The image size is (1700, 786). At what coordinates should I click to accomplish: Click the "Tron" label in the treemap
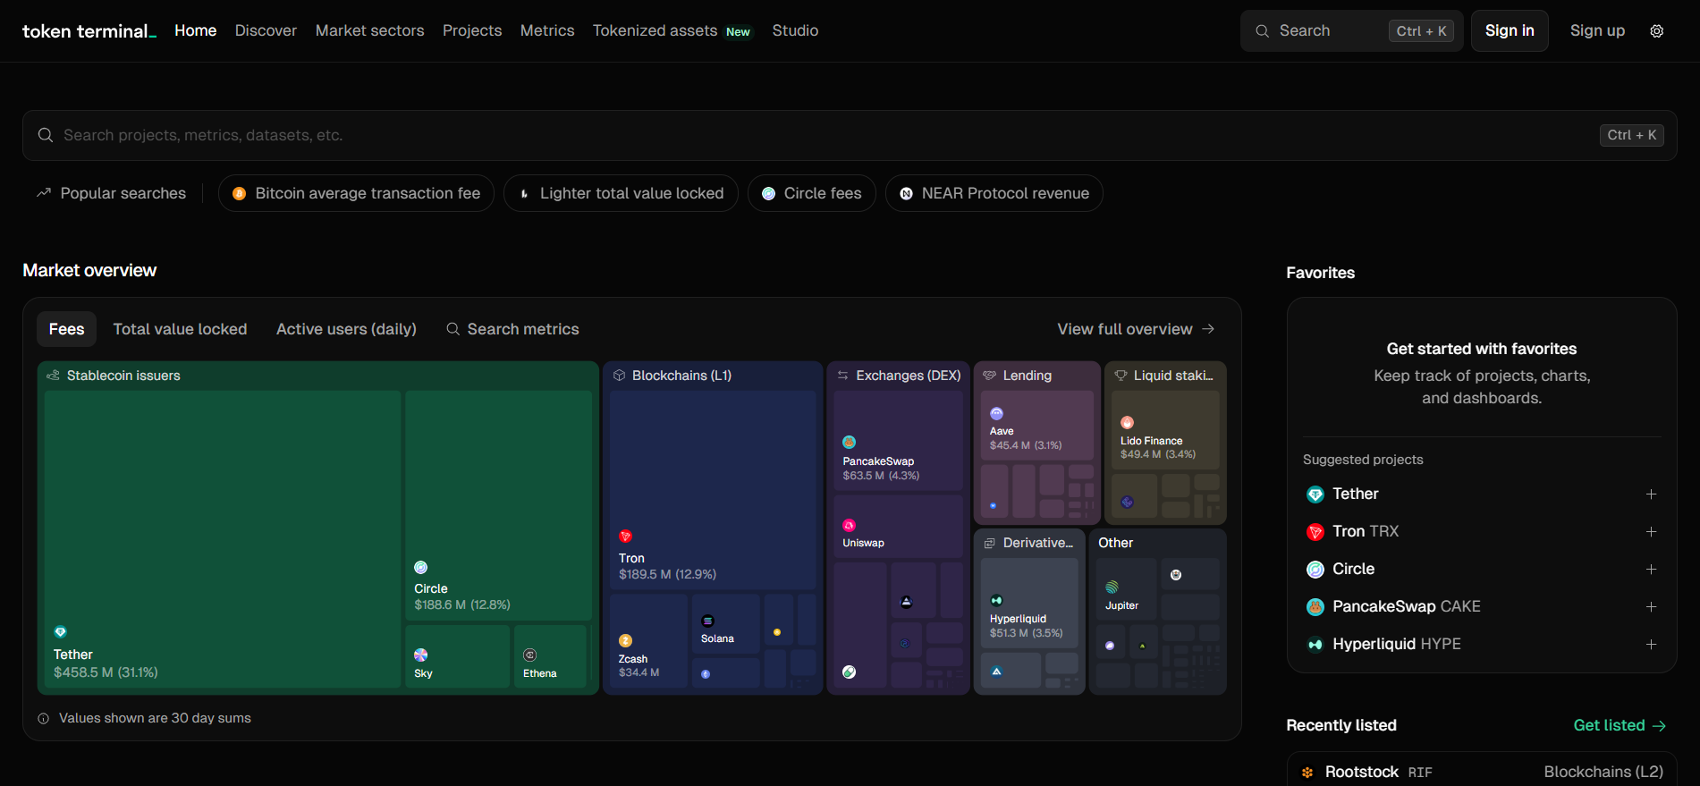[x=631, y=558]
